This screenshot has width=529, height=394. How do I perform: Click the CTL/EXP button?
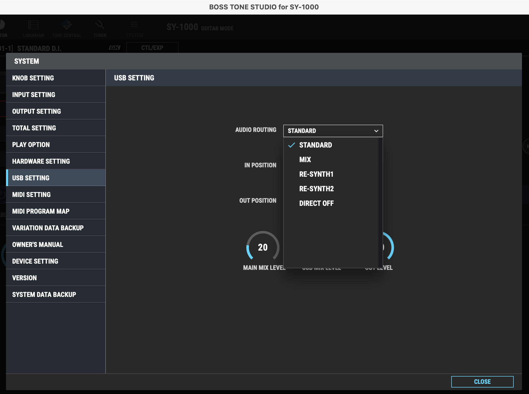click(152, 48)
